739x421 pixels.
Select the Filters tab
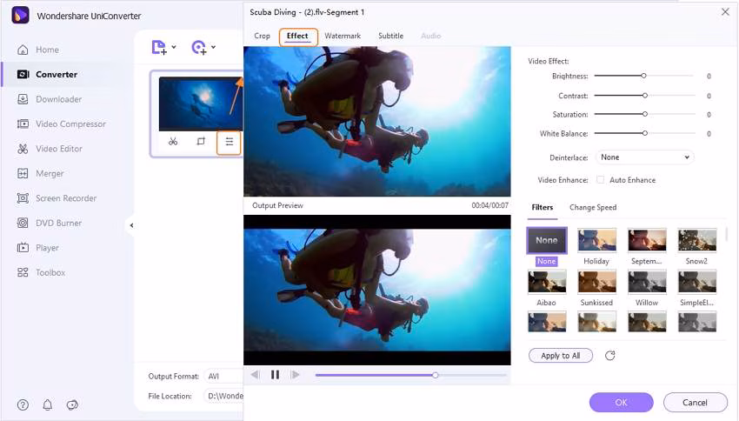tap(543, 207)
